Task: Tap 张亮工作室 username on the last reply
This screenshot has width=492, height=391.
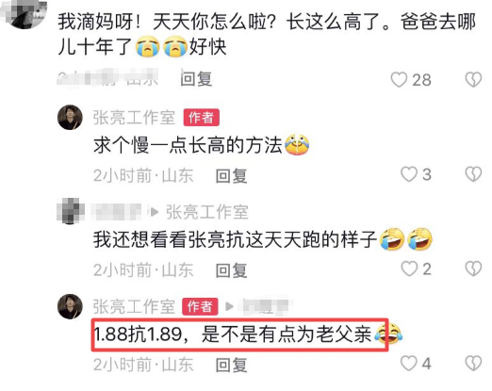Action: point(134,306)
